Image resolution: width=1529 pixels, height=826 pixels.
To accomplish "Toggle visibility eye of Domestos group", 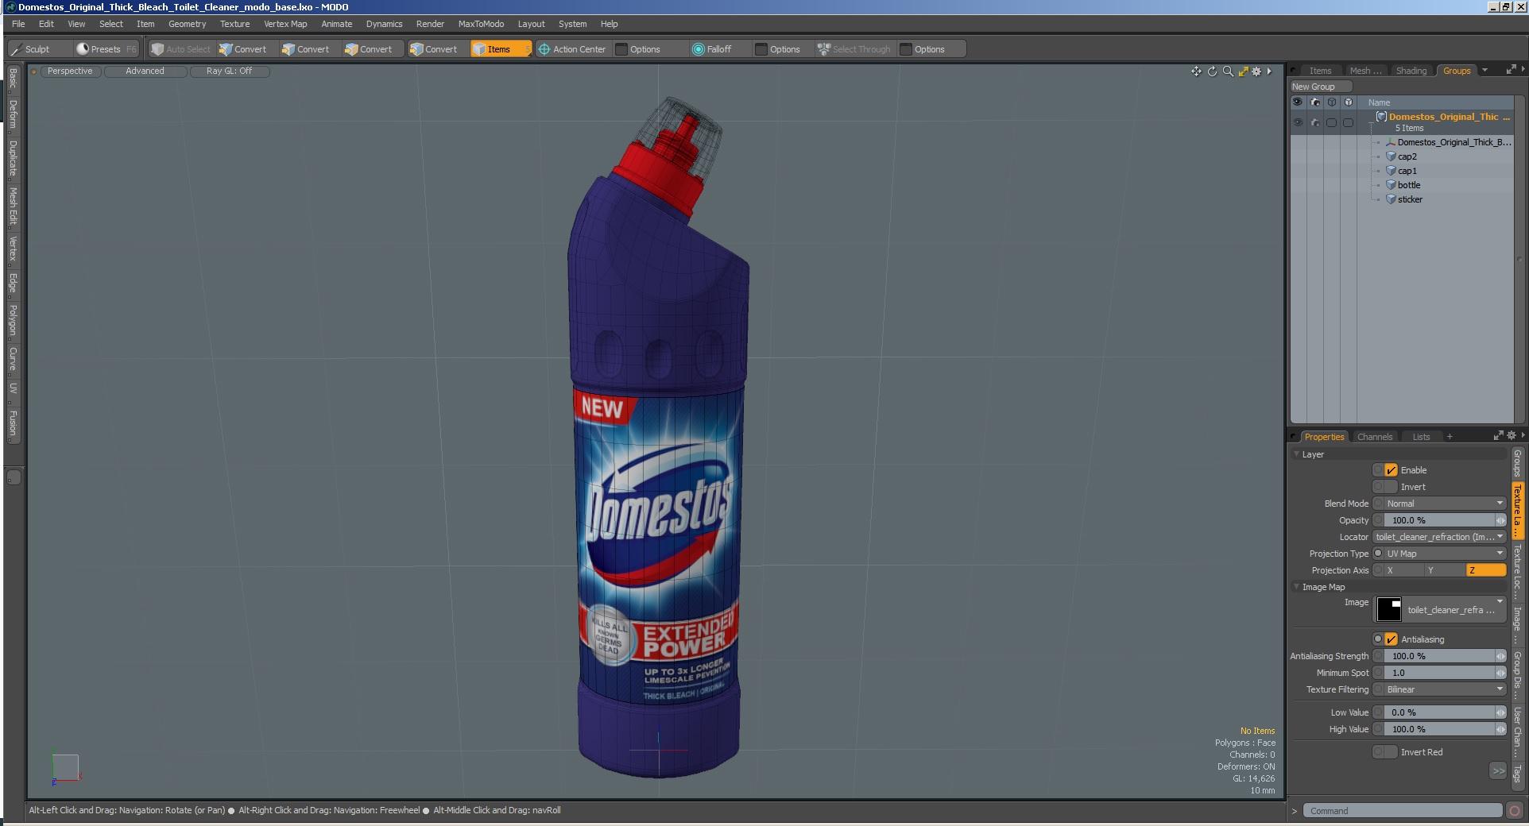I will pyautogui.click(x=1298, y=122).
